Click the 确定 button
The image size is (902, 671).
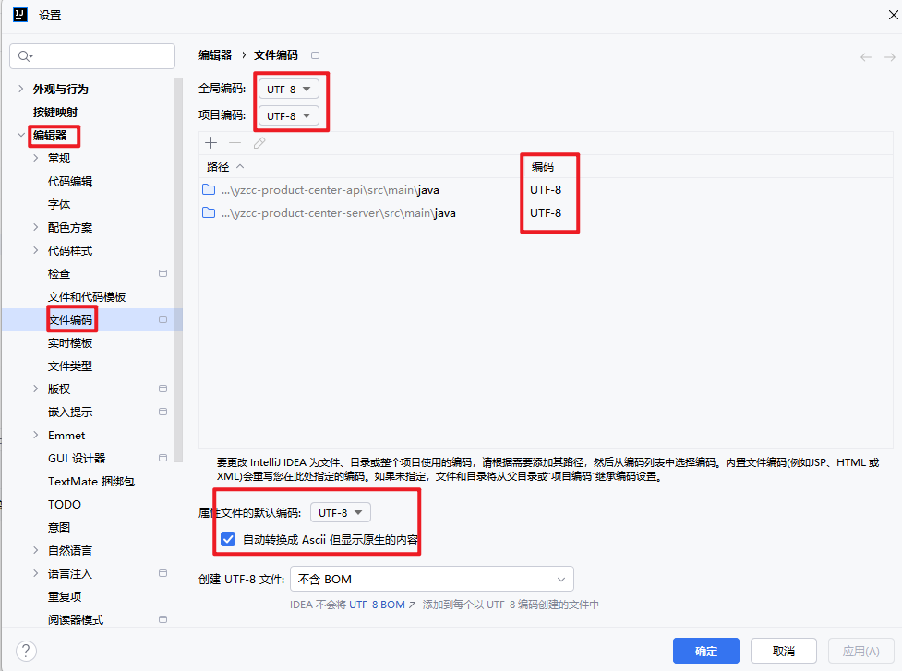pyautogui.click(x=705, y=651)
